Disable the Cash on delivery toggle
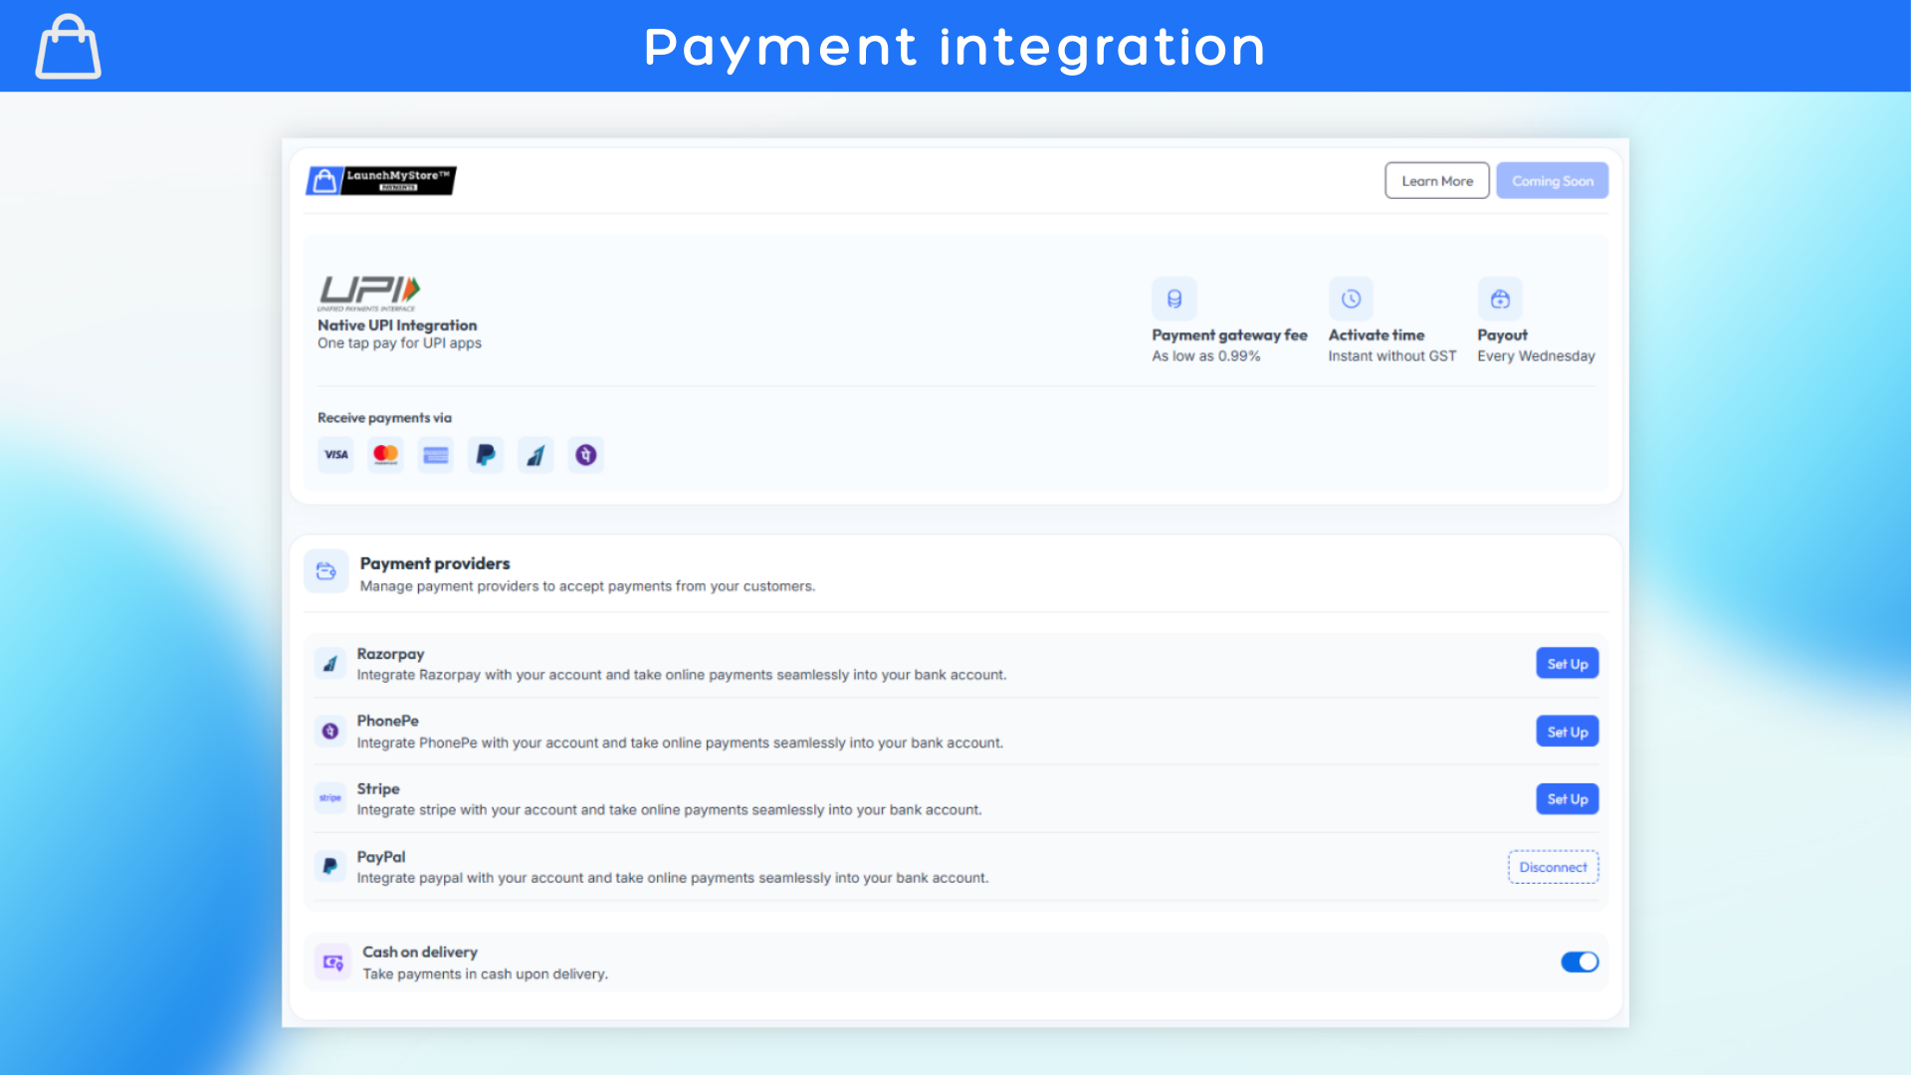Viewport: 1911px width, 1075px height. (x=1580, y=962)
